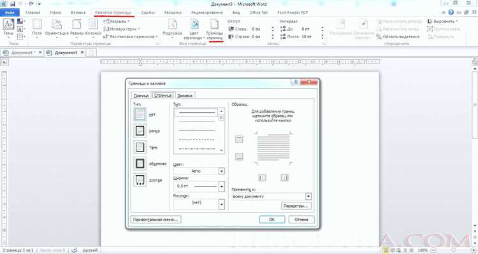
Task: Click the Отступ Слева indent spinner arrows
Action: [x=273, y=29]
